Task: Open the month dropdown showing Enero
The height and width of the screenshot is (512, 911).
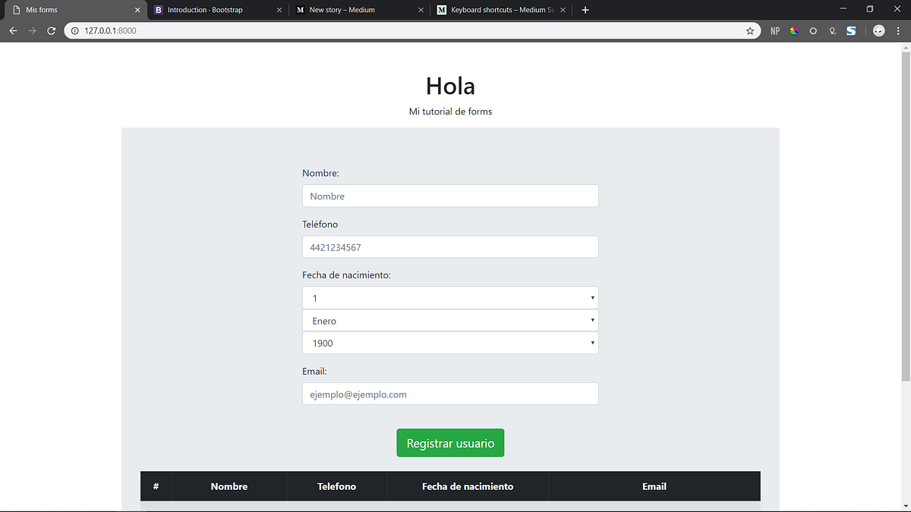Action: click(450, 321)
